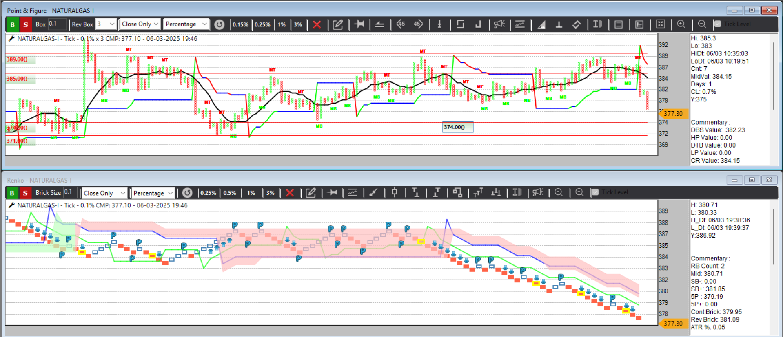Click the left 45-degree trendline icon
Image resolution: width=783 pixels, height=337 pixels.
pyautogui.click(x=400, y=24)
